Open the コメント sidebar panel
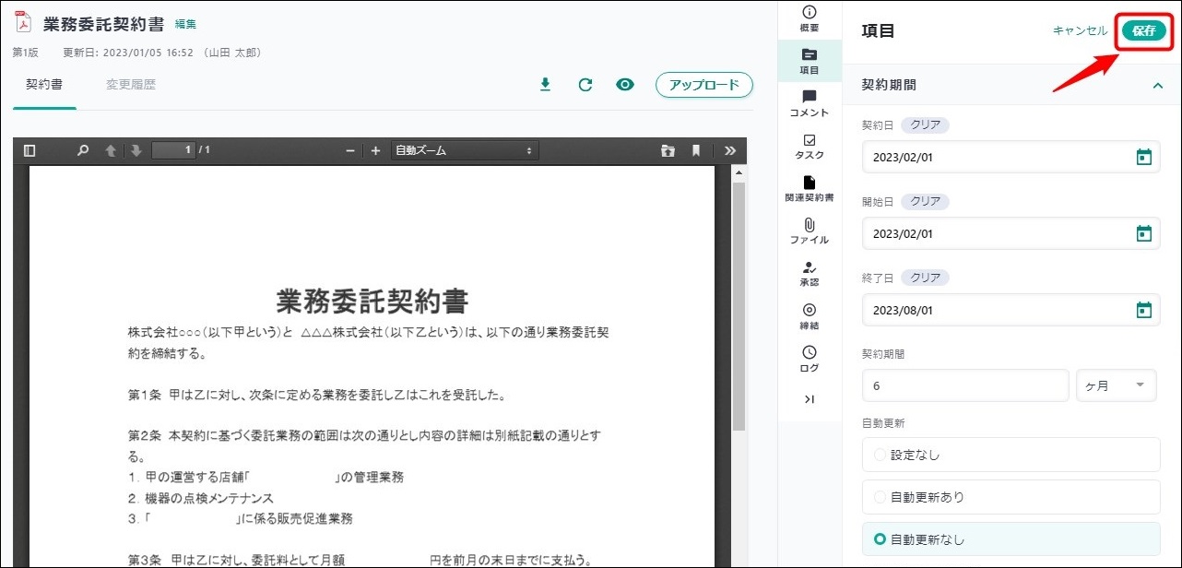Screen dimensions: 1182x568 (x=809, y=102)
